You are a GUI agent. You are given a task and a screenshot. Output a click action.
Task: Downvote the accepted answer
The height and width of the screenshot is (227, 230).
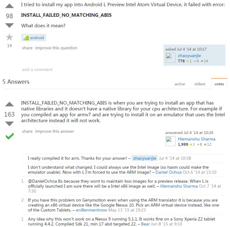10,124
